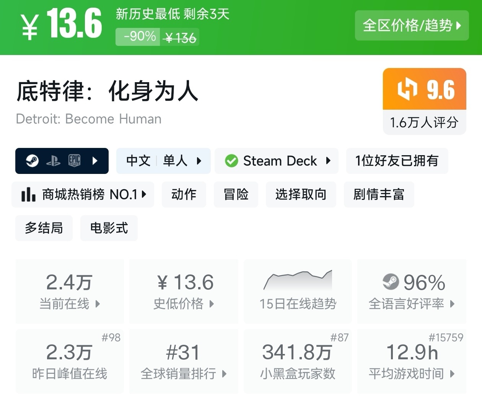The image size is (482, 396).
Task: Open 商城热销榜 NO.1 ranking
Action: (83, 195)
